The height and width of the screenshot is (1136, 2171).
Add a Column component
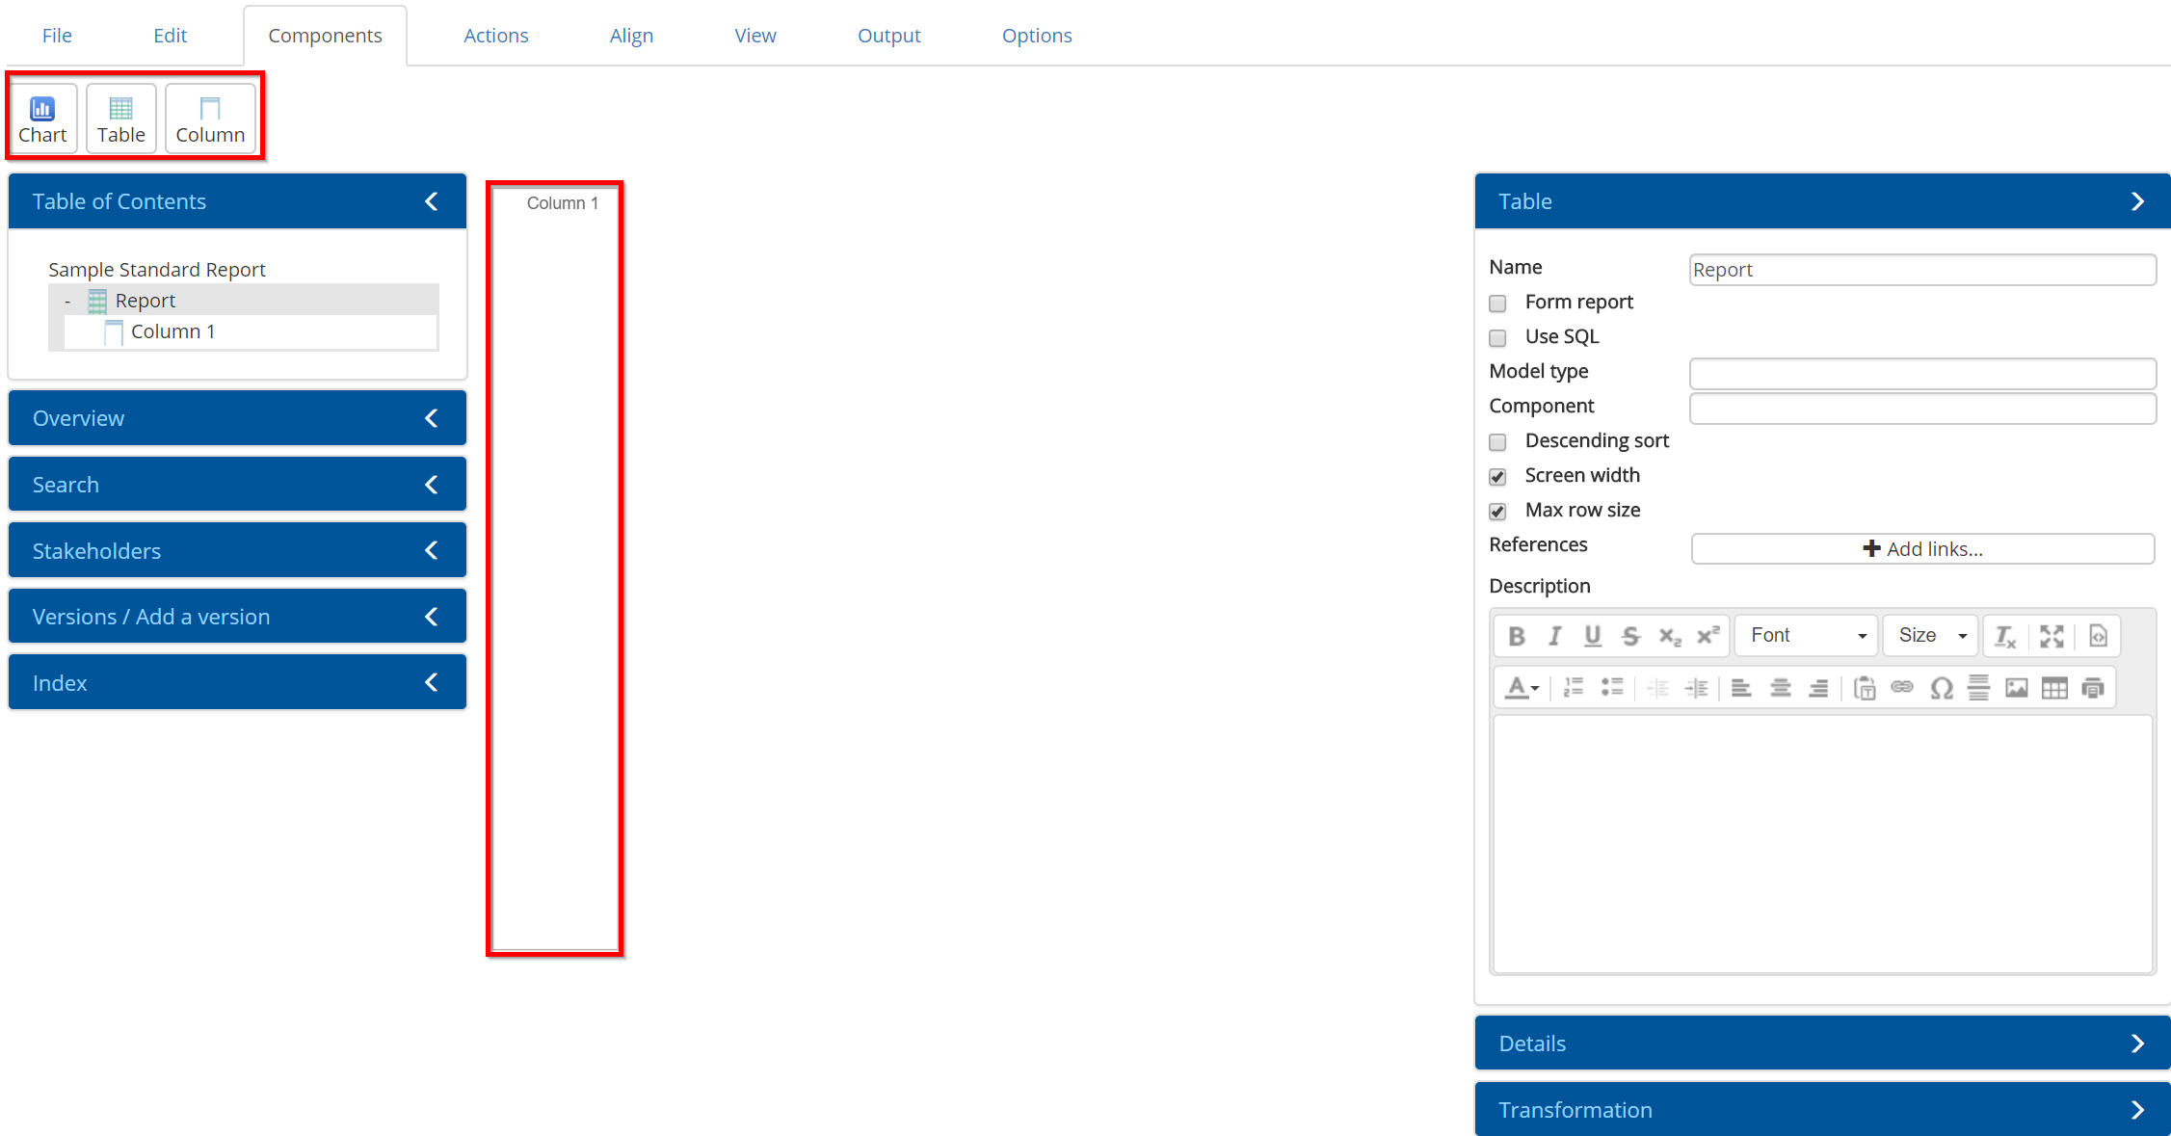(x=210, y=119)
